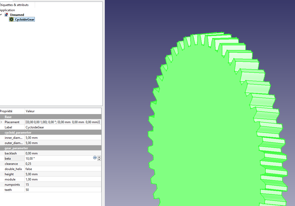The width and height of the screenshot is (295, 206).
Task: Click the Unnamed document icon
Action: [x=6, y=15]
